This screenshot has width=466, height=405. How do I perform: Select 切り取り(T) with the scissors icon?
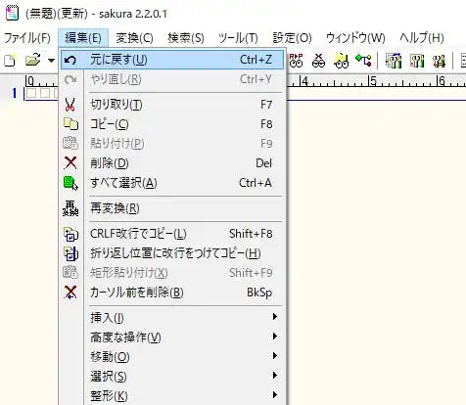[x=172, y=105]
